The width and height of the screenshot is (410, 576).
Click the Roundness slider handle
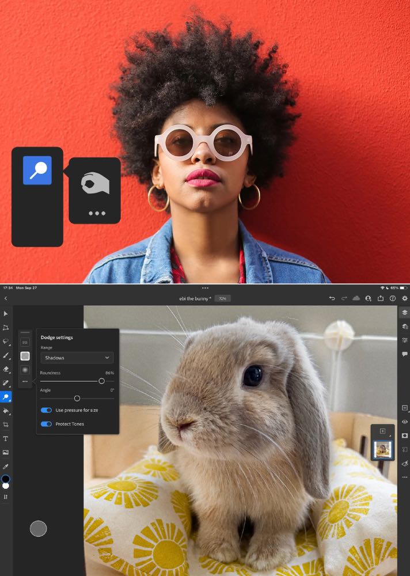101,381
